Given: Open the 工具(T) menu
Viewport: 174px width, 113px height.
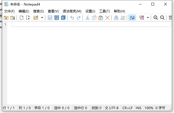Looking at the screenshot, I should 104,11.
